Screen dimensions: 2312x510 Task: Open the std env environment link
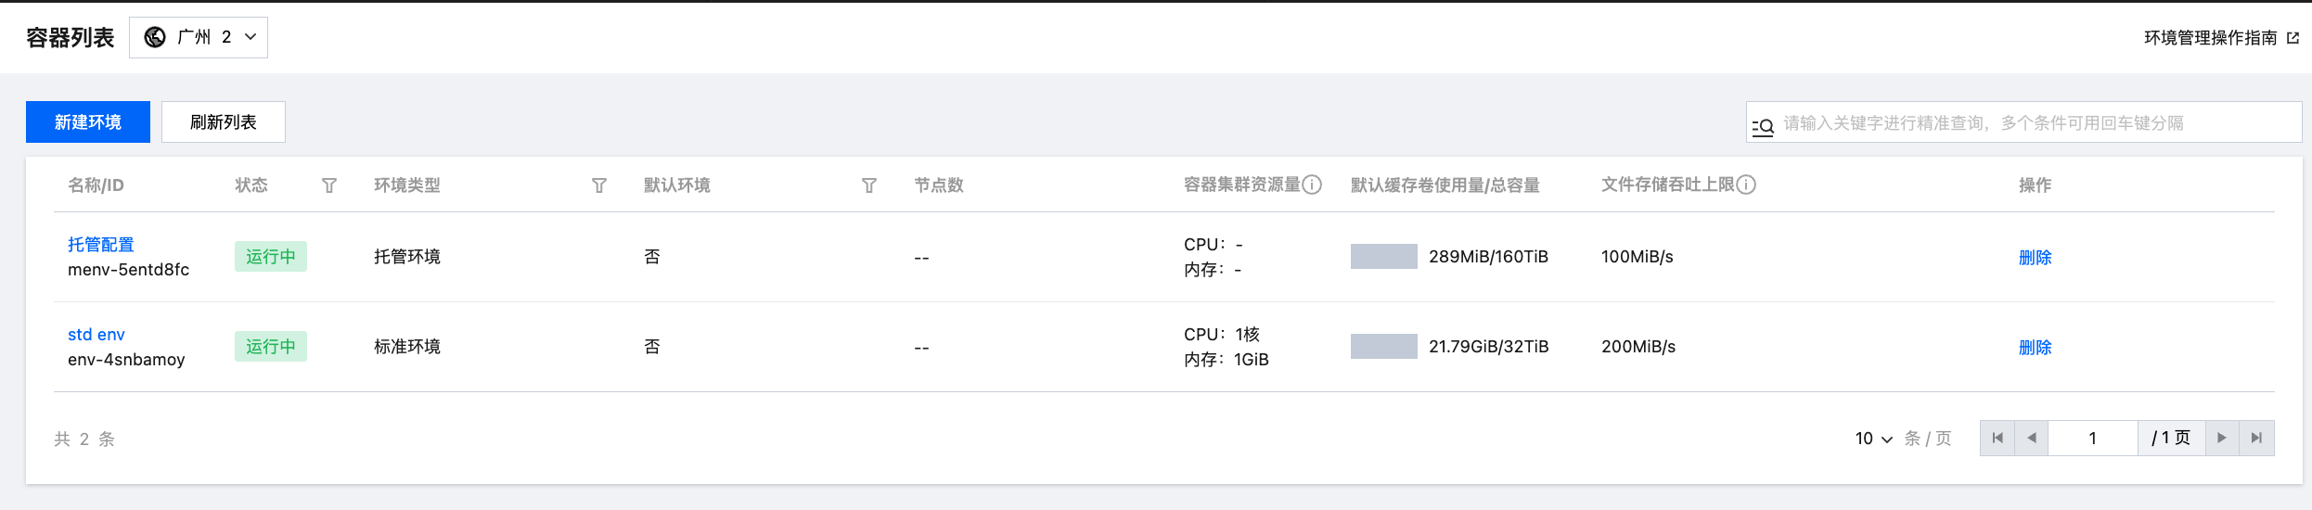point(96,335)
